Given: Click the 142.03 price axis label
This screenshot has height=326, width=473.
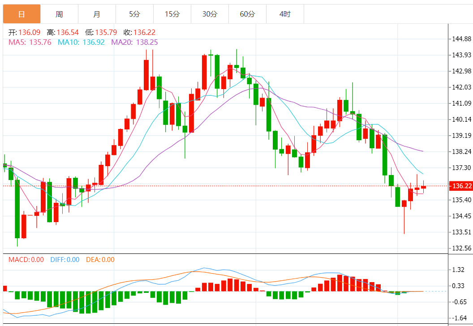Looking at the screenshot, I should tap(461, 87).
